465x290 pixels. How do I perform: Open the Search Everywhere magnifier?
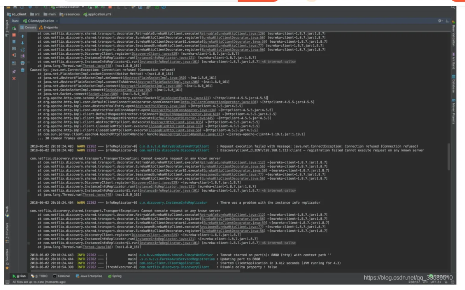click(453, 7)
